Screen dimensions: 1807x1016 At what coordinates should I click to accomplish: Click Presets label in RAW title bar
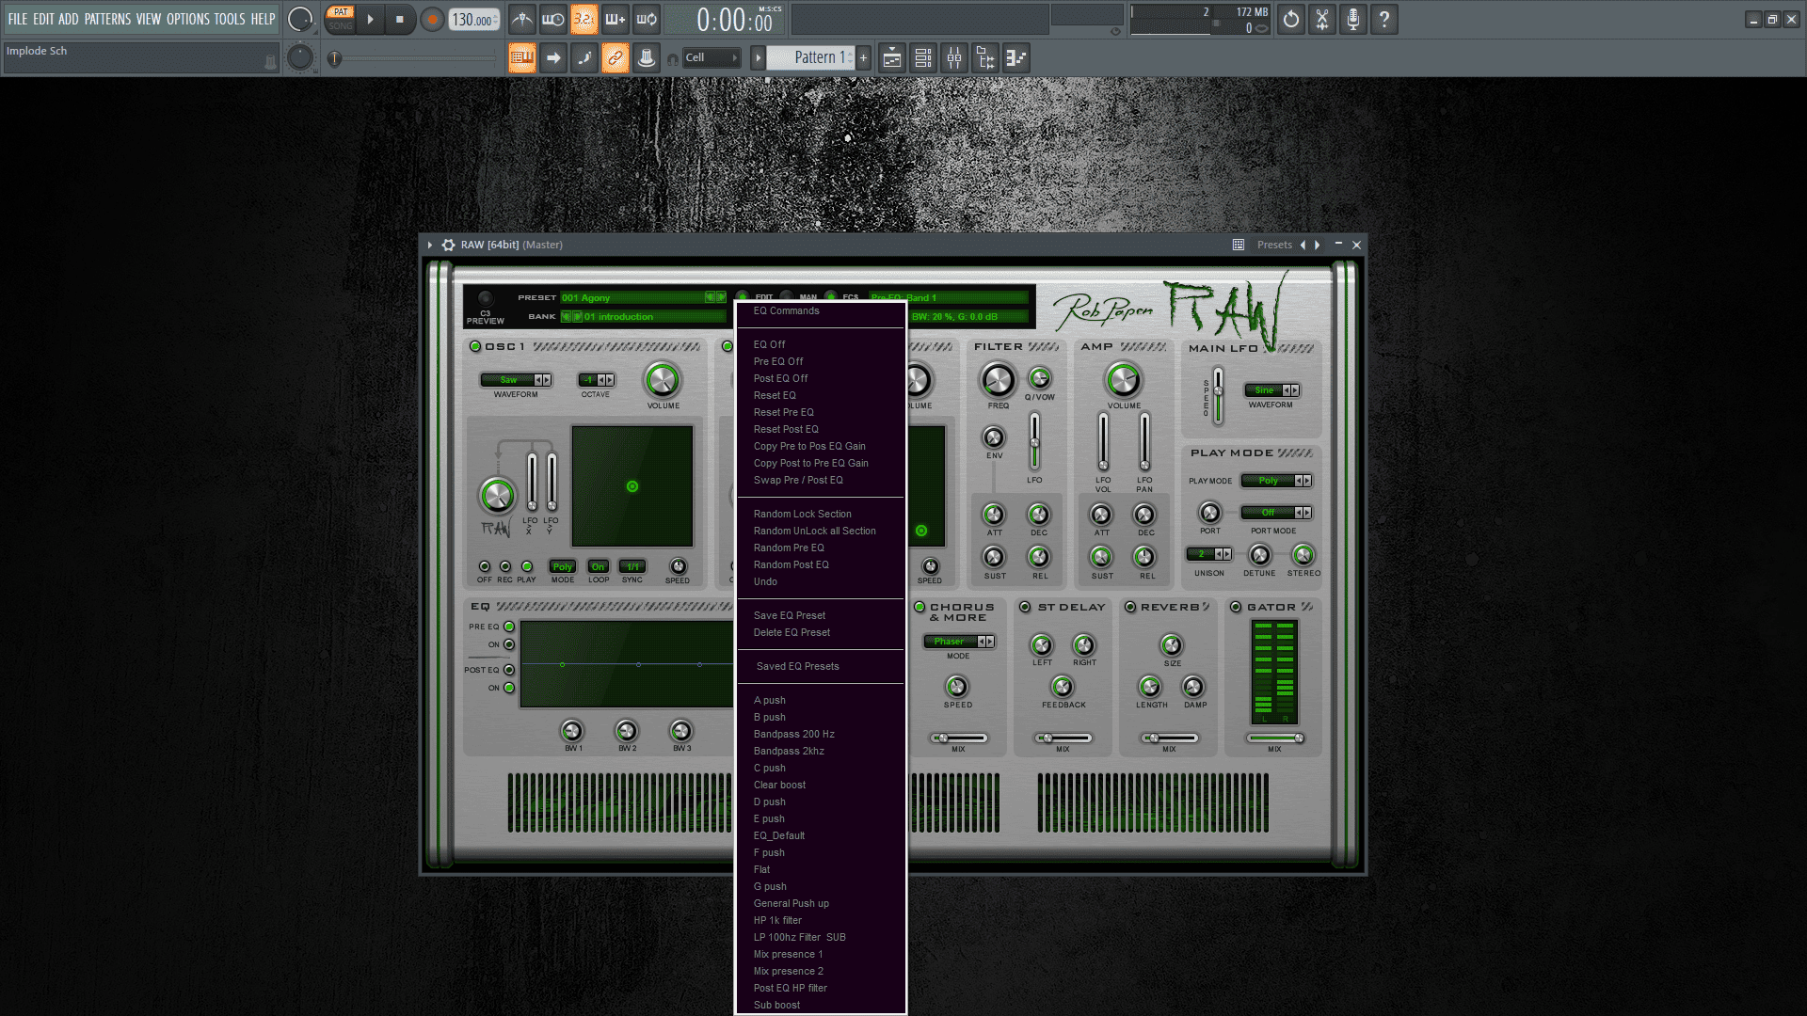(x=1274, y=245)
